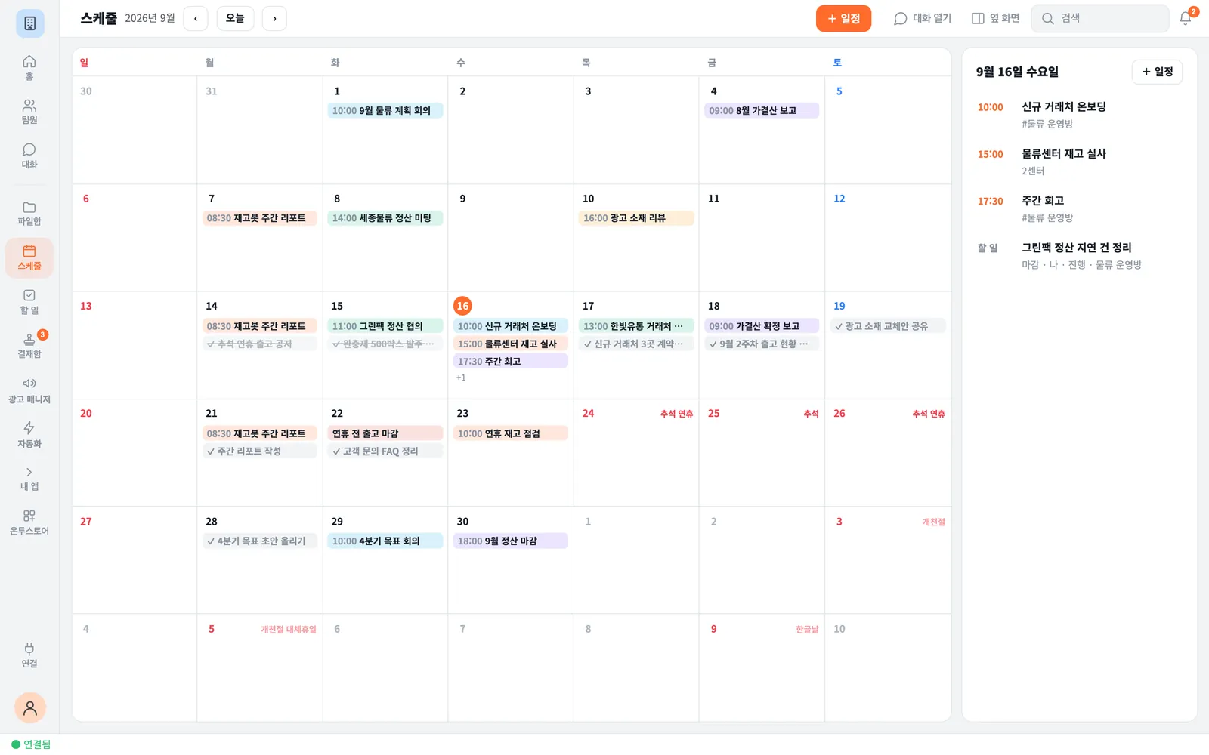Check off 광고 소재 교체안 공유 task
1209x755 pixels.
pos(839,326)
